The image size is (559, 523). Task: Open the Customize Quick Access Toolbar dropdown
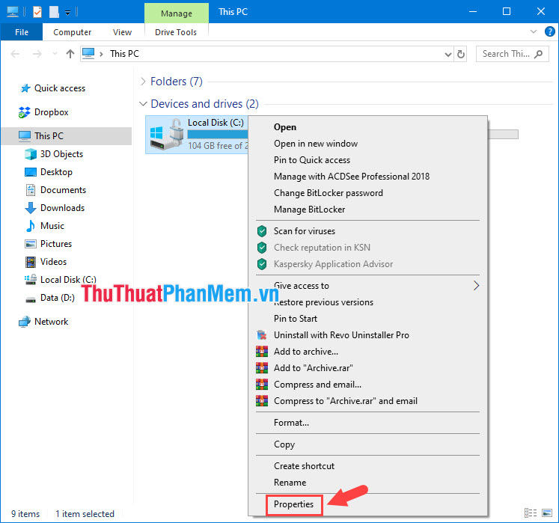(68, 13)
